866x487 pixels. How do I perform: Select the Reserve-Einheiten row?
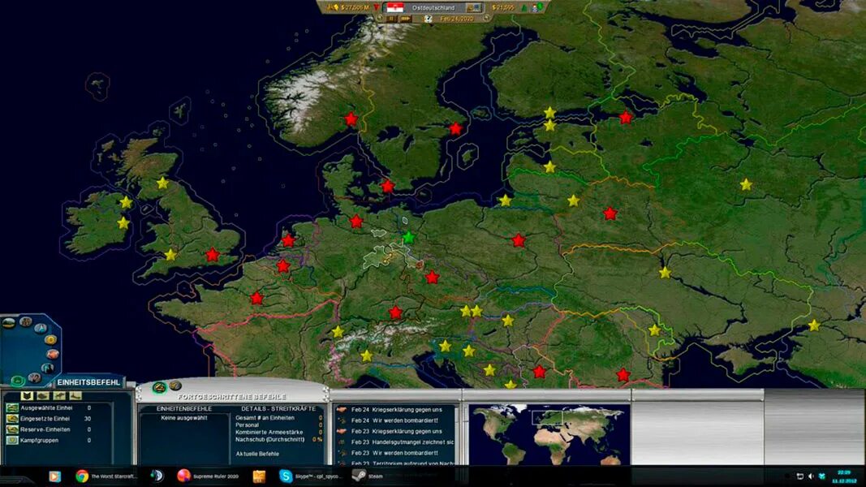(x=55, y=429)
